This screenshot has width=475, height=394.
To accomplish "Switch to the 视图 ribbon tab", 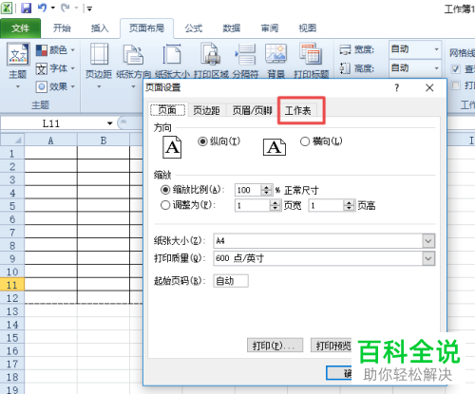I will click(x=308, y=28).
